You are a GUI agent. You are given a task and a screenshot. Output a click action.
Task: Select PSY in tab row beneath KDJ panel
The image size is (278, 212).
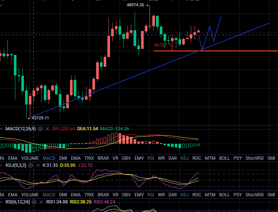coord(238,195)
